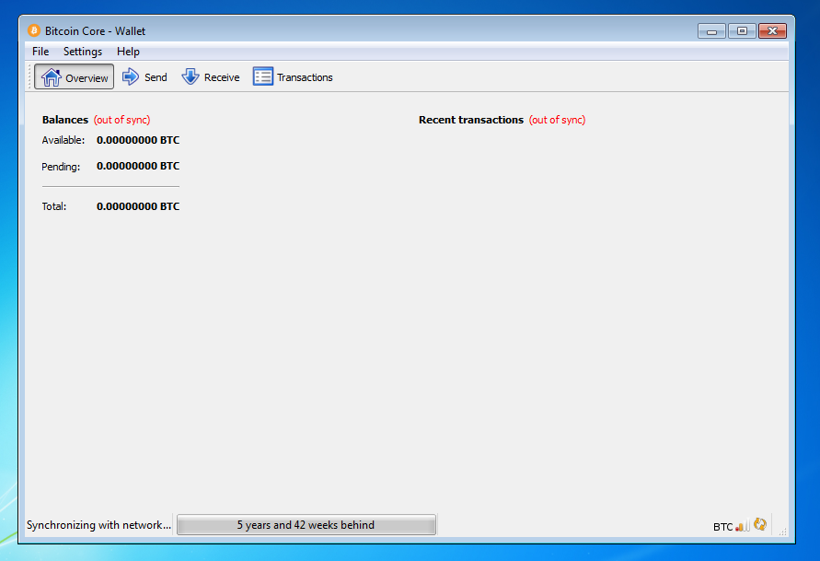Viewport: 820px width, 561px height.
Task: Open the Settings menu
Action: (x=82, y=52)
